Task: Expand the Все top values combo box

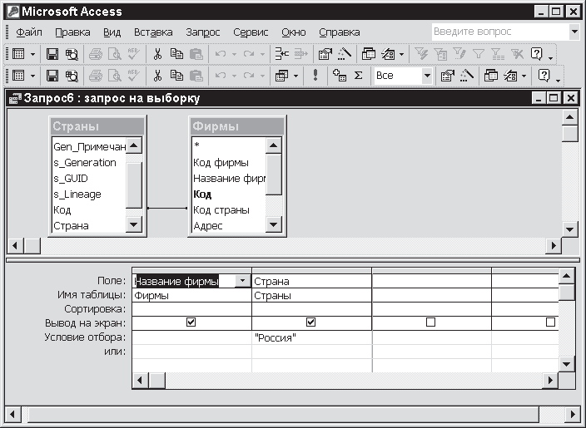Action: pyautogui.click(x=427, y=76)
